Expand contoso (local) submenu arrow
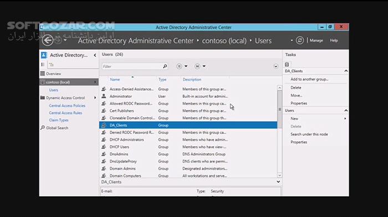 [x=95, y=82]
